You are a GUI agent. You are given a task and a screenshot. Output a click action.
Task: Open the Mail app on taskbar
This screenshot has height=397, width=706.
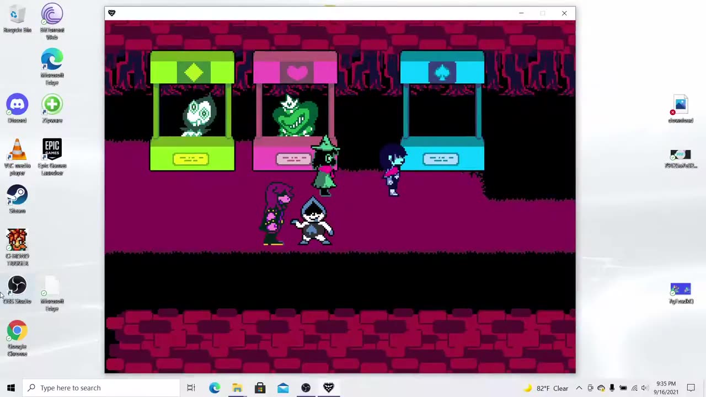coord(283,388)
